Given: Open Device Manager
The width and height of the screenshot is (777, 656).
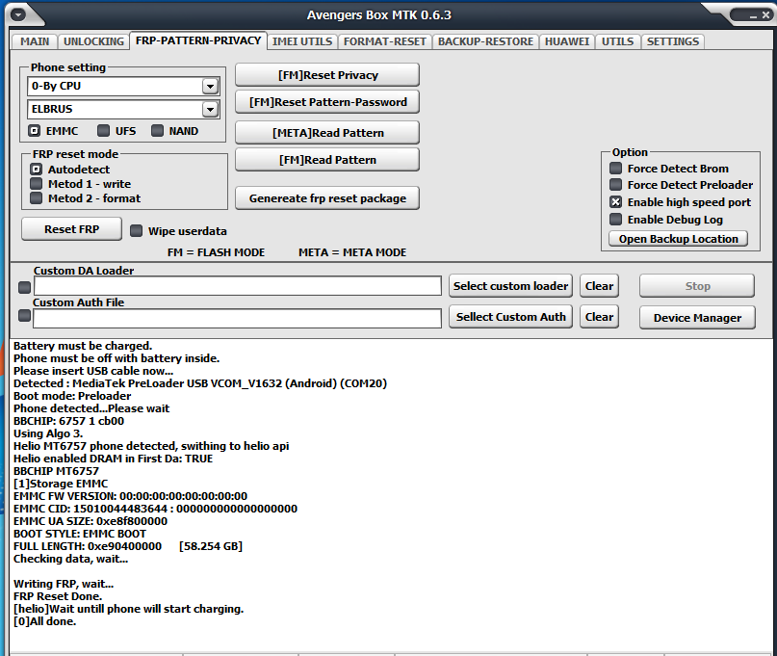Looking at the screenshot, I should point(697,318).
